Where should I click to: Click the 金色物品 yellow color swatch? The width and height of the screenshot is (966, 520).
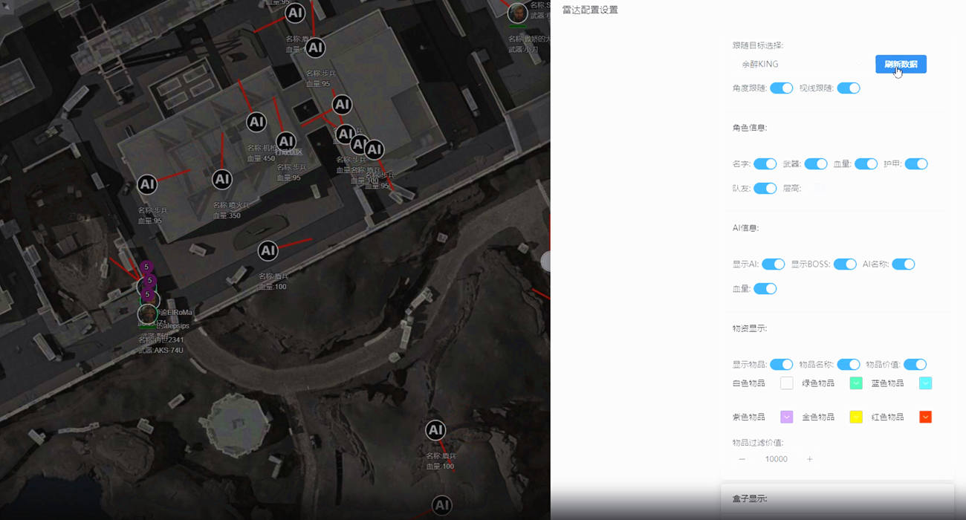(856, 417)
